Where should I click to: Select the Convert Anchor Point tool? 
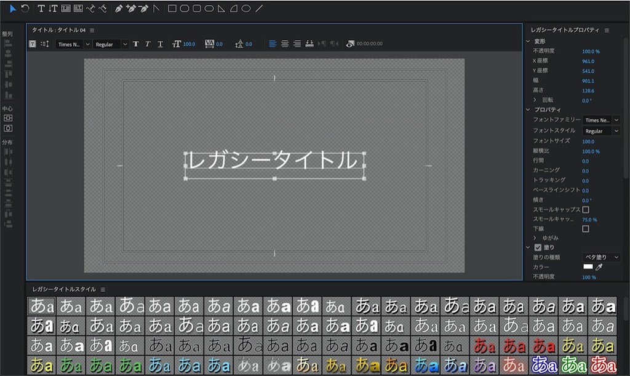pos(156,9)
